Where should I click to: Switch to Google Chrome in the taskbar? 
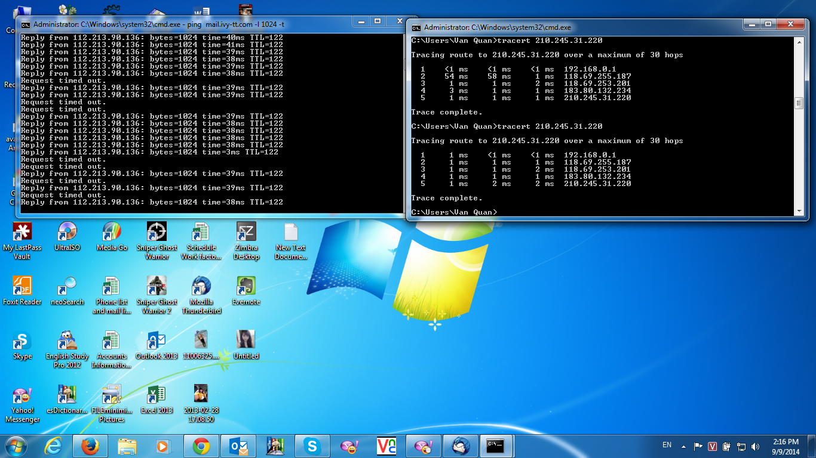(201, 446)
